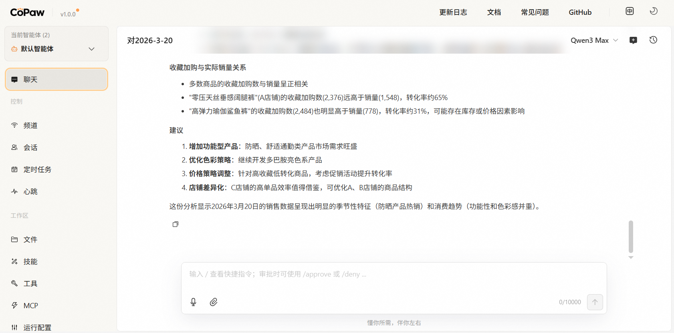Click suggestion 优化色彩策略
The width and height of the screenshot is (674, 333).
pyautogui.click(x=255, y=160)
